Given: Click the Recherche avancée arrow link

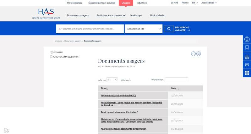Looking at the screenshot, I should click(x=183, y=29).
